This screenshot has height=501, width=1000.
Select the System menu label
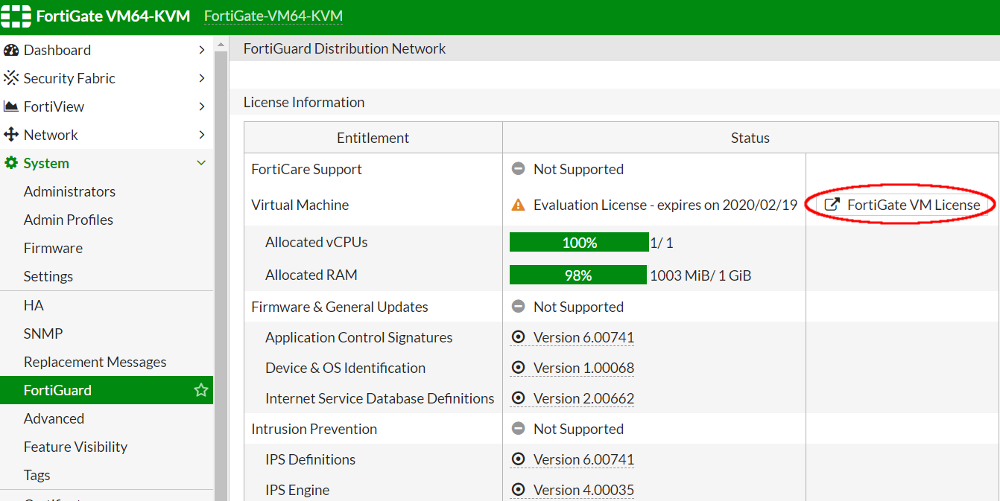(46, 163)
